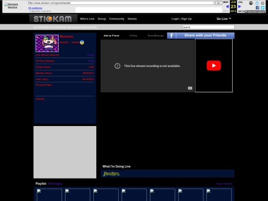Open the Go ad free Stickam VIP link

point(65,27)
